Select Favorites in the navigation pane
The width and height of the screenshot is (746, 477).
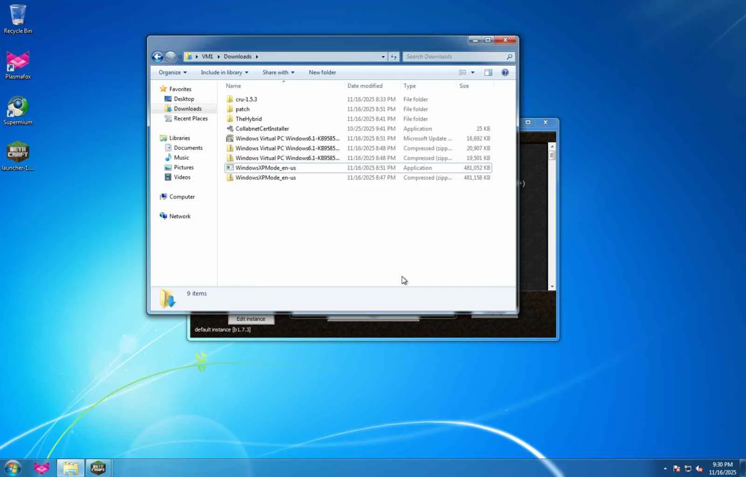point(180,89)
